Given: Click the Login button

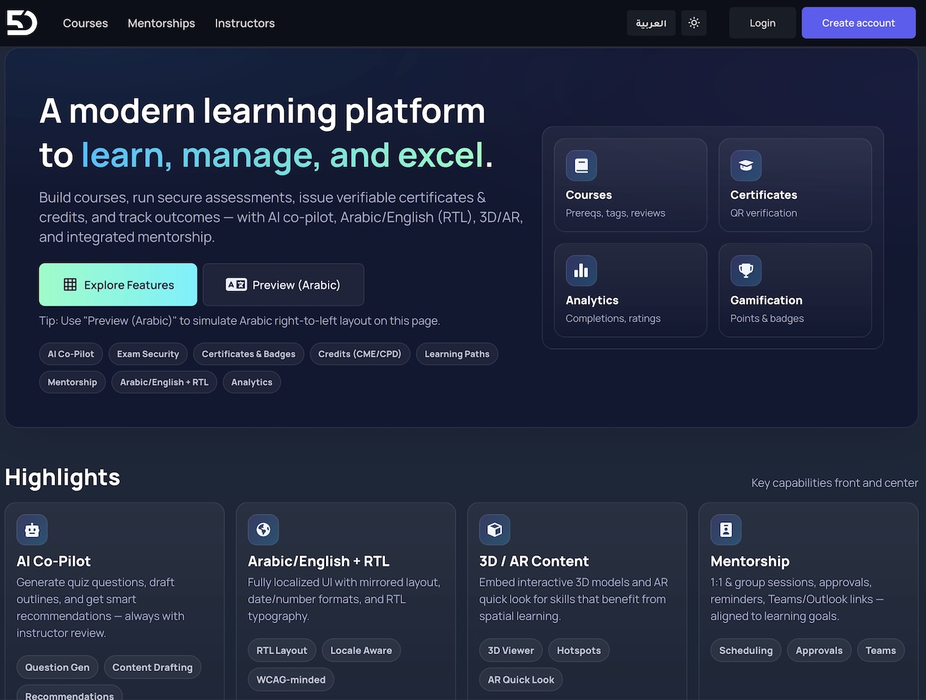Looking at the screenshot, I should pyautogui.click(x=762, y=23).
